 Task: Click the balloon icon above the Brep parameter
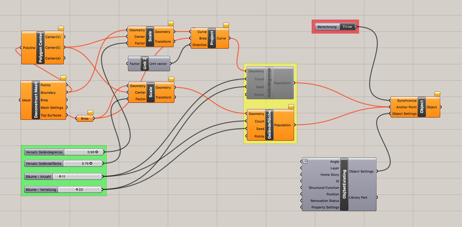(x=91, y=113)
